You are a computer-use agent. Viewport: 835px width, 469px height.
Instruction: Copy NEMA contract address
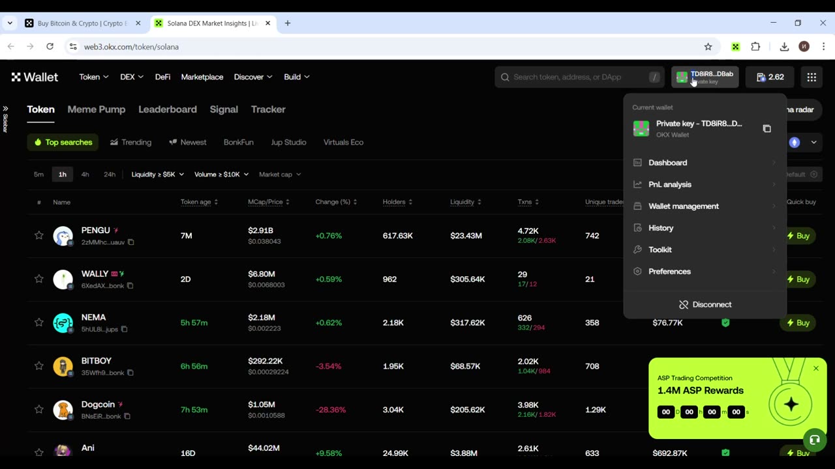[124, 330]
